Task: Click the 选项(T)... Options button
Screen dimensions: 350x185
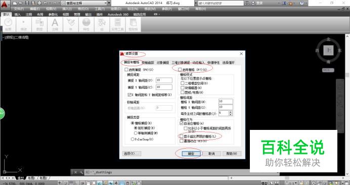Action: point(132,154)
